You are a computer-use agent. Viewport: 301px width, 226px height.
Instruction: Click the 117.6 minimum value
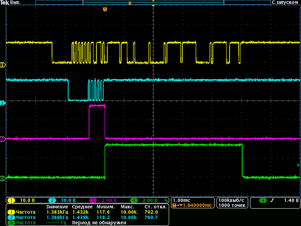(x=103, y=212)
